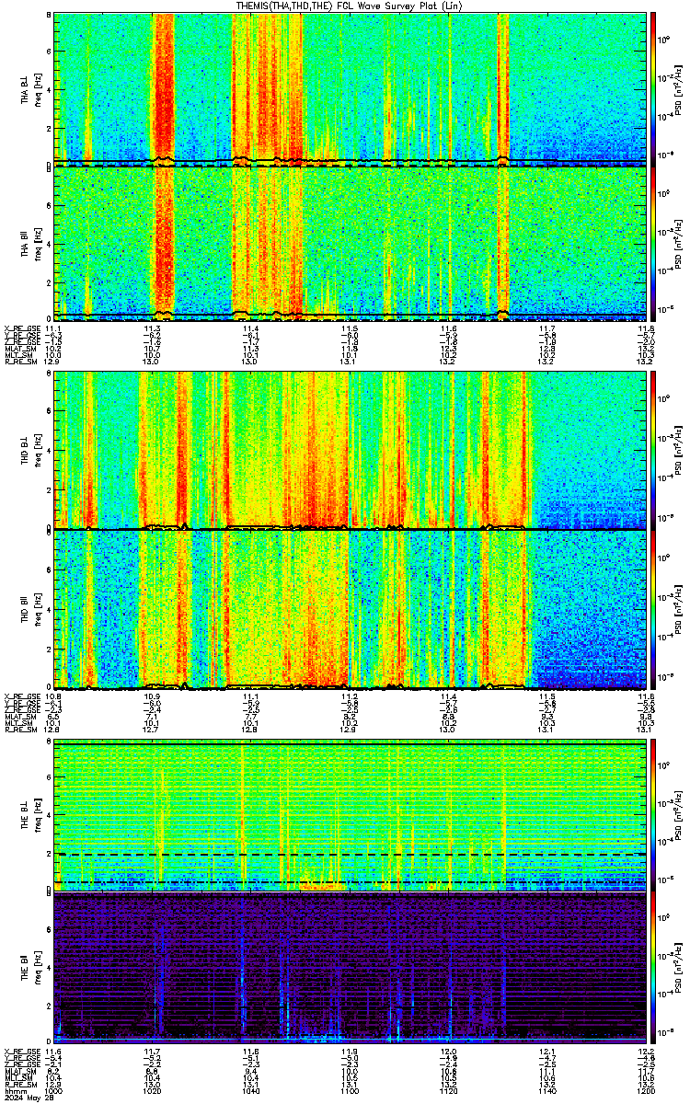Click the R_RE_SM label under the THD panels
This screenshot has width=690, height=1104.
20,730
